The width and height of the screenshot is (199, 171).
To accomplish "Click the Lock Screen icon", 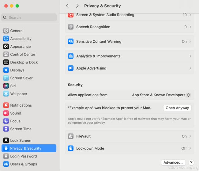I will coord(6,140).
